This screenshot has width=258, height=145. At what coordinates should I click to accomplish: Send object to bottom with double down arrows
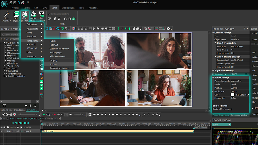pyautogui.click(x=129, y=28)
